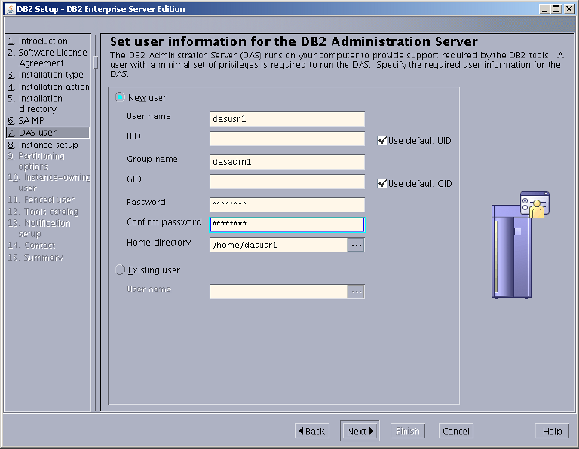Close the DB2 Setup window

[x=568, y=9]
